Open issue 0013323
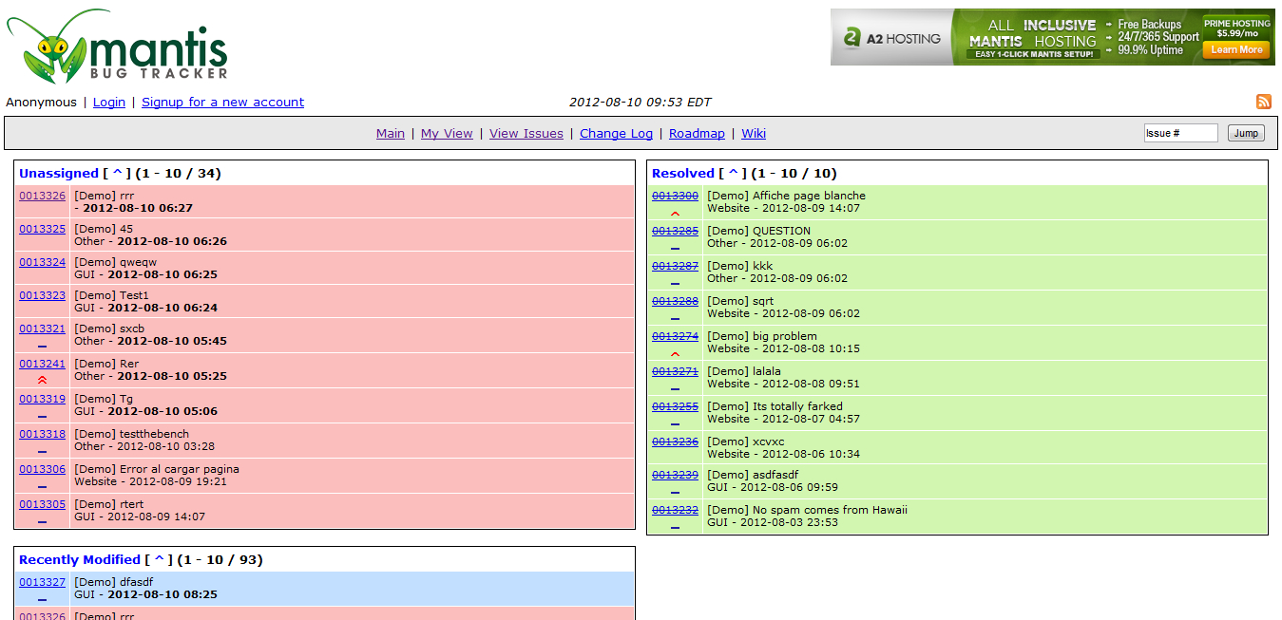Screen dimensions: 1282x620 coord(43,295)
